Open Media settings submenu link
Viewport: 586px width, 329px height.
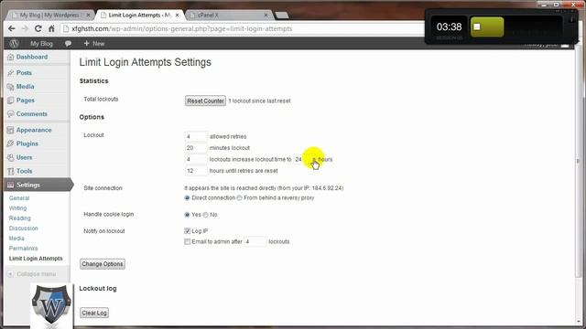(16, 239)
